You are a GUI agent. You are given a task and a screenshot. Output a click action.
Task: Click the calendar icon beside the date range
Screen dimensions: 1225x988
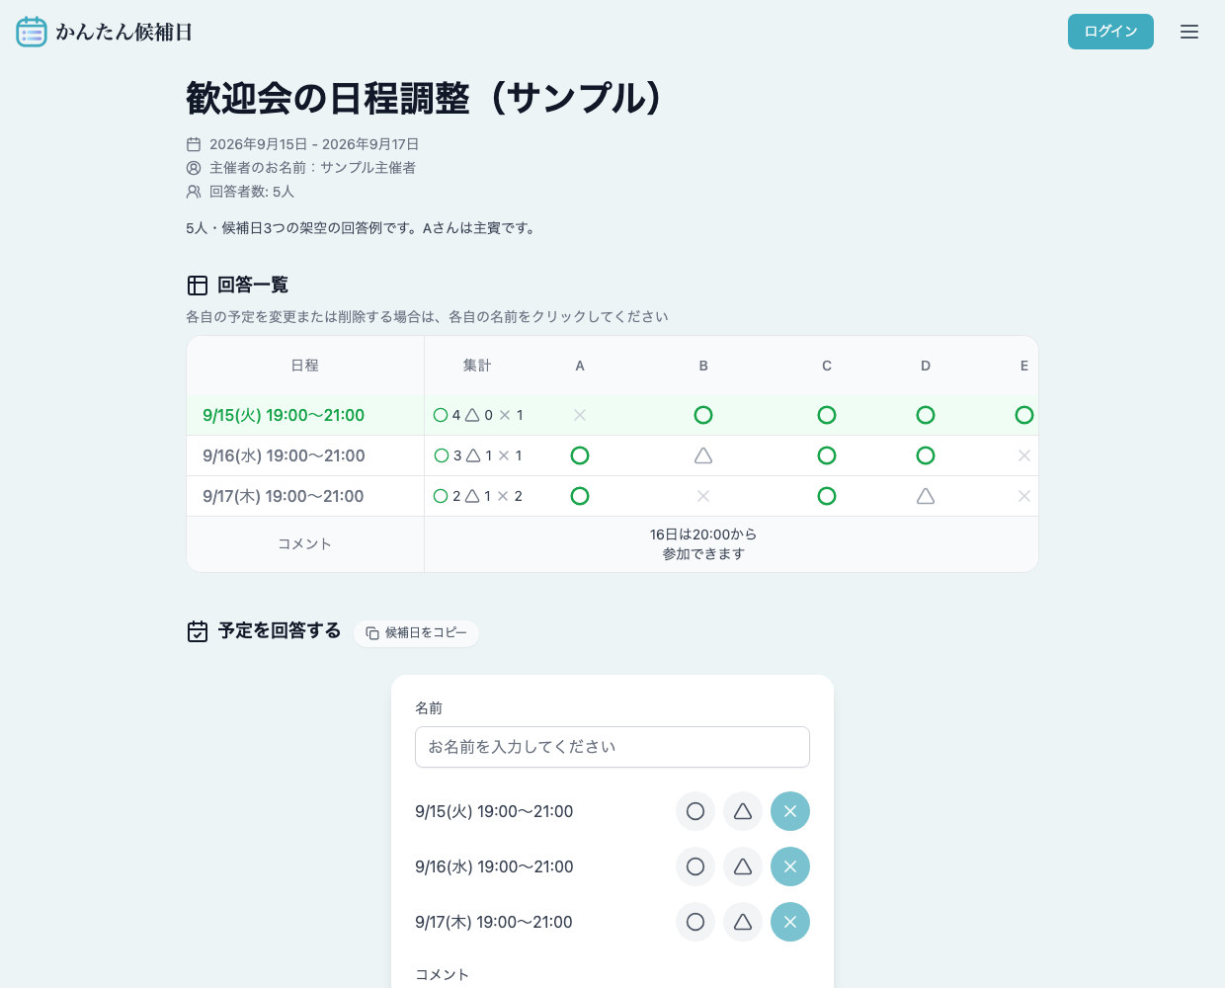194,144
